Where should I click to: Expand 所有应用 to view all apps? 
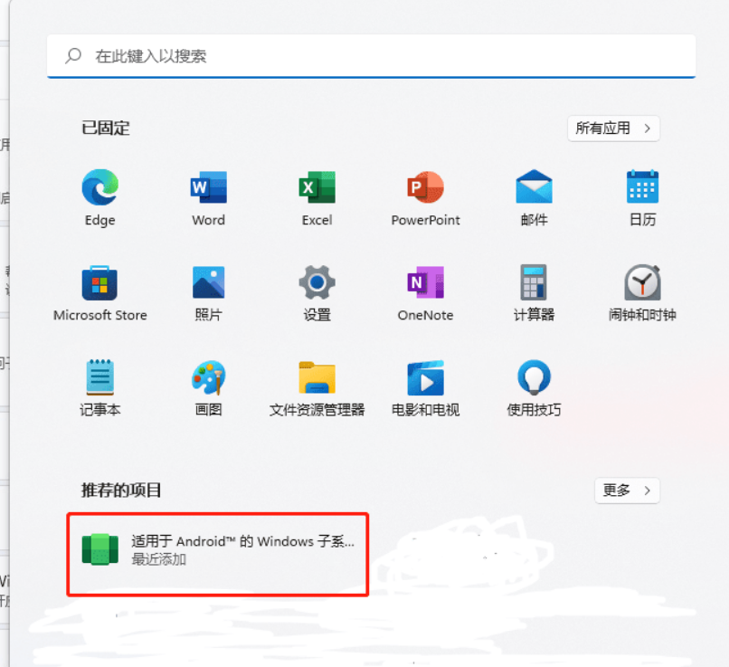(613, 129)
